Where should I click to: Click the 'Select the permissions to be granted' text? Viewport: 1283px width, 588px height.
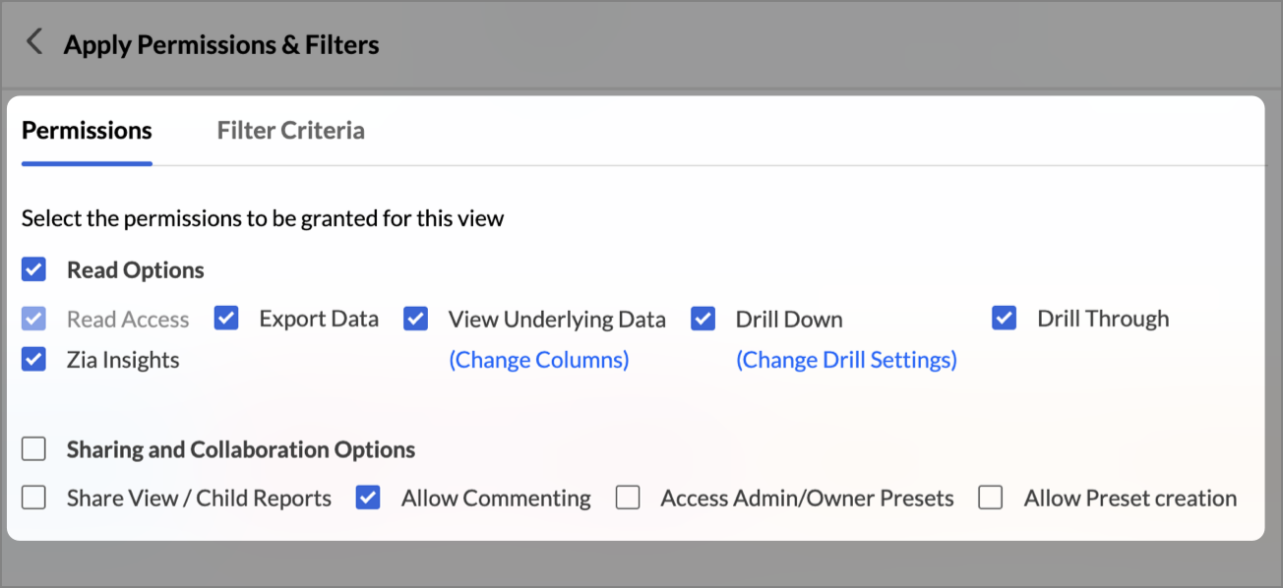[x=263, y=218]
